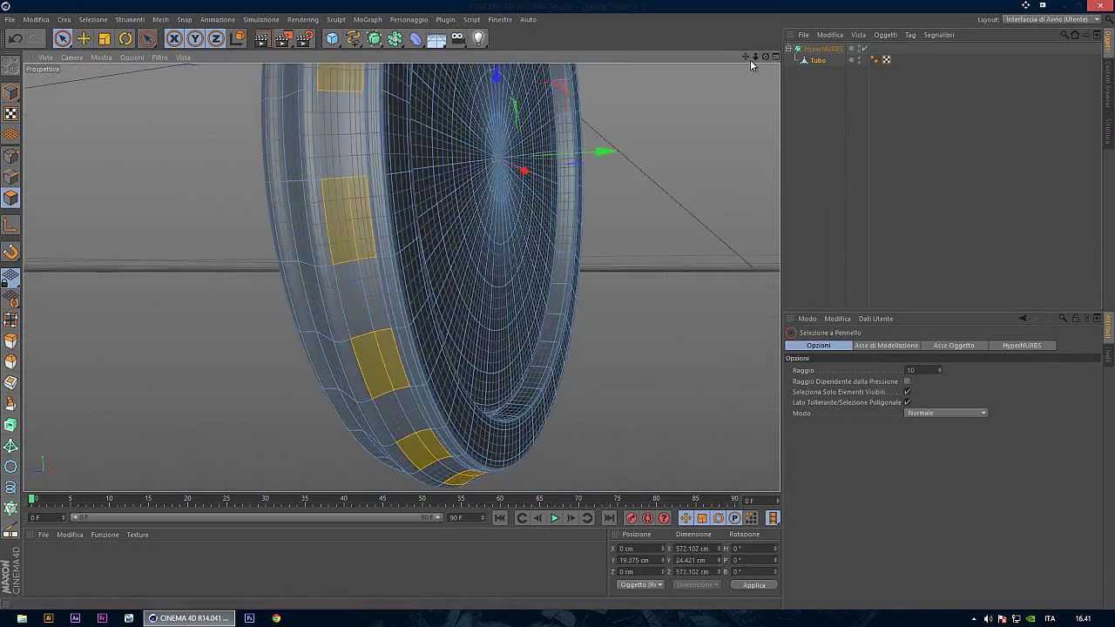Select the HyperNURBS object
Viewport: 1115px width, 627px height.
pyautogui.click(x=822, y=49)
